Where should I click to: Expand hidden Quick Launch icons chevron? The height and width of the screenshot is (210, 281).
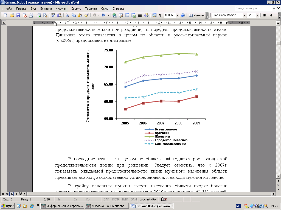pos(38,205)
